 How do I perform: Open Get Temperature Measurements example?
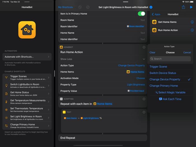[27, 102]
